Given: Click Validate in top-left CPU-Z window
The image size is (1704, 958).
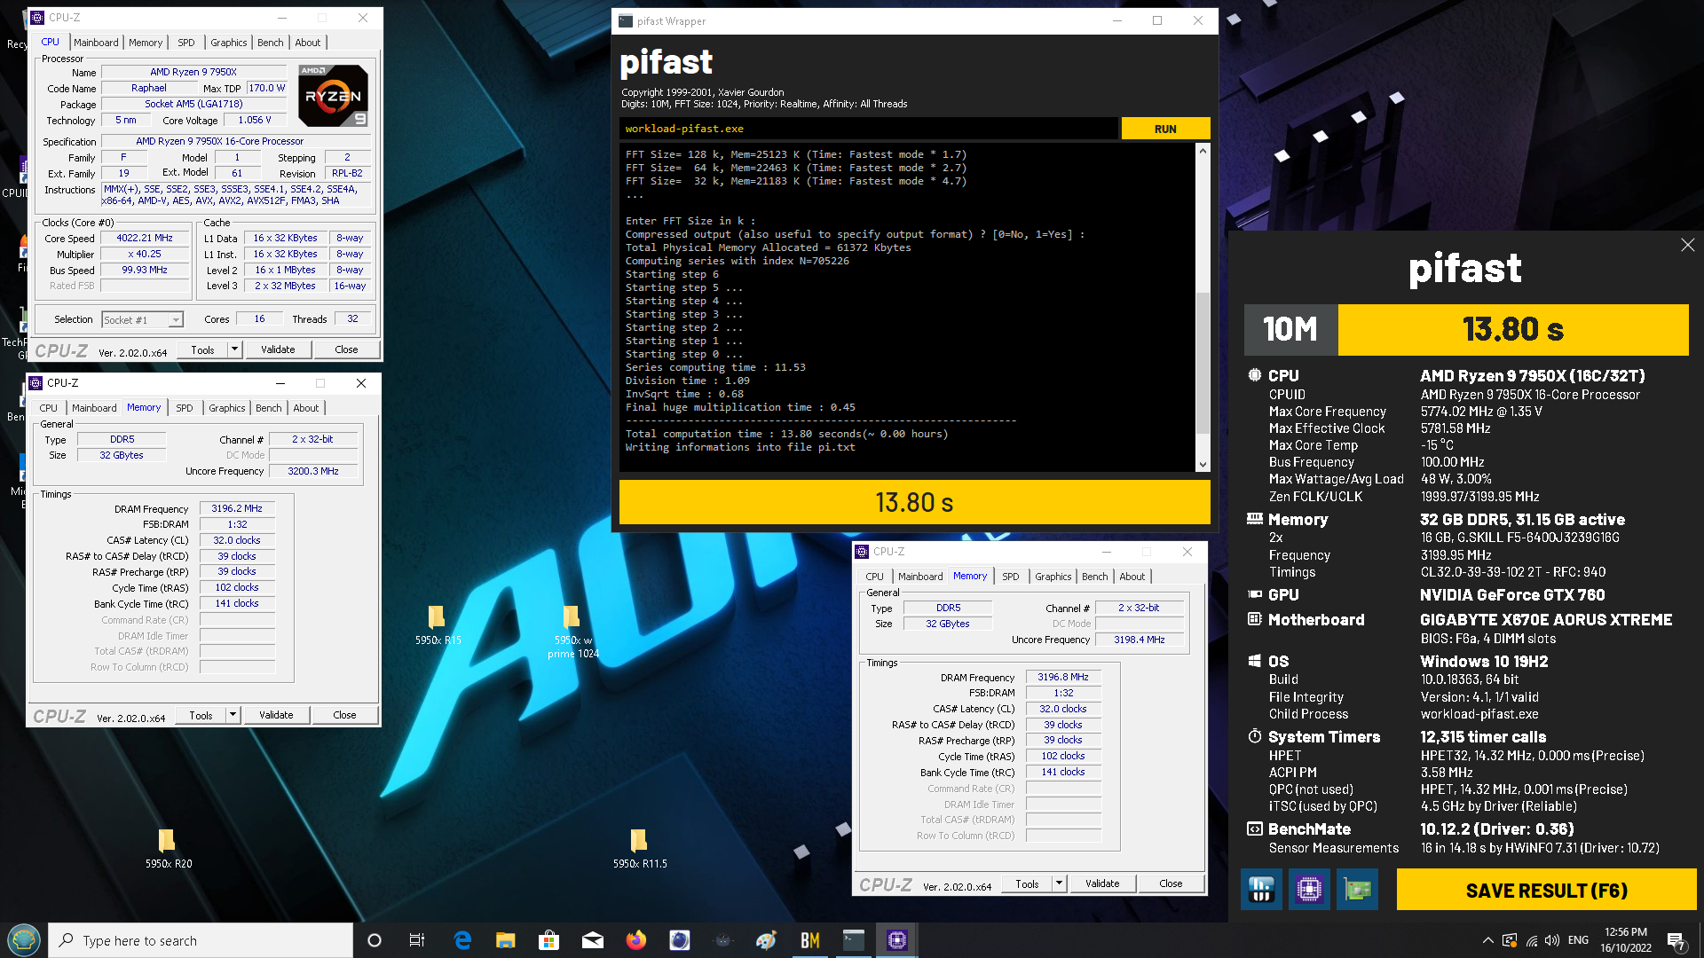Looking at the screenshot, I should coord(278,349).
